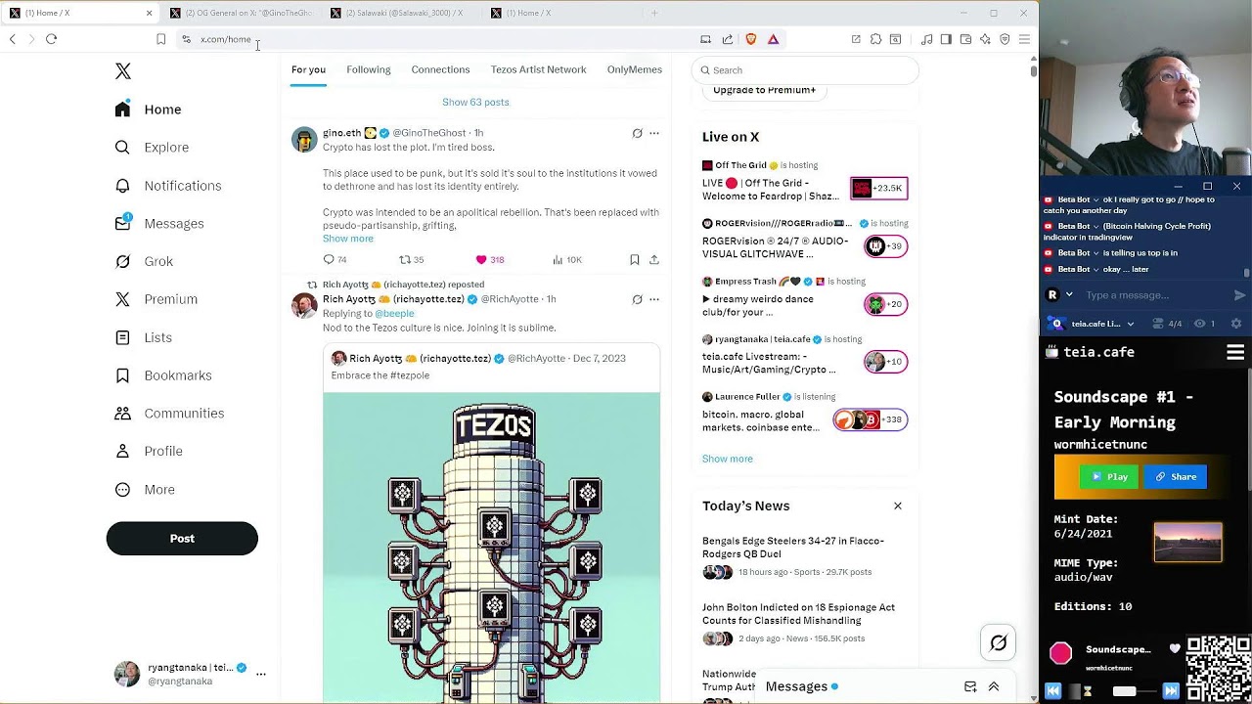The width and height of the screenshot is (1252, 704).
Task: Switch to the Connections tab
Action: 440,69
